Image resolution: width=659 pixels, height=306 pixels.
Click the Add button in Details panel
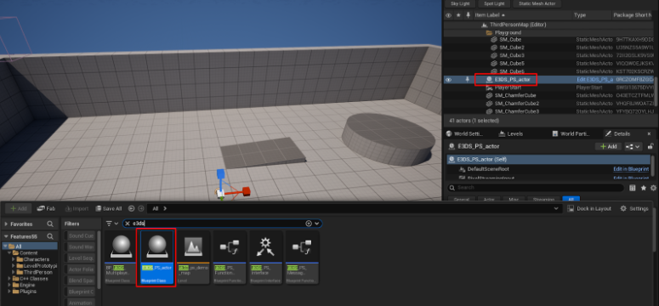pos(608,146)
